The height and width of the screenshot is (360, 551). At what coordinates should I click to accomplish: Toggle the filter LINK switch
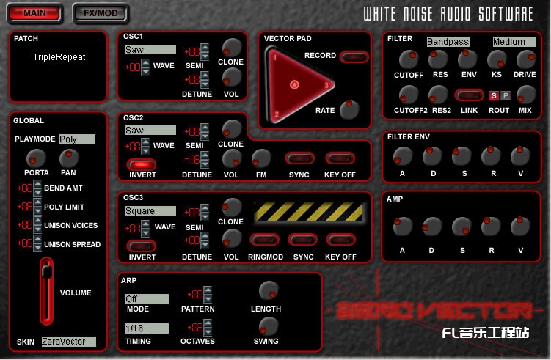[x=467, y=95]
